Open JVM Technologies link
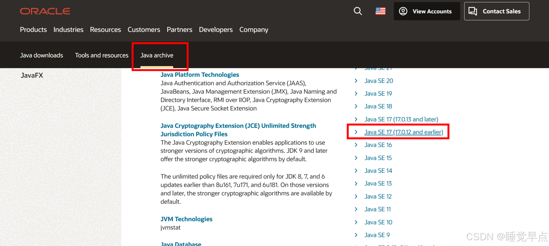Screen dimensions: 549x246 186,219
